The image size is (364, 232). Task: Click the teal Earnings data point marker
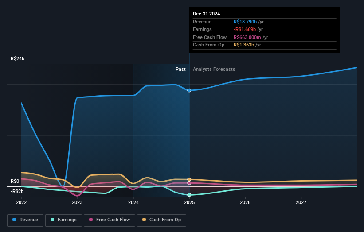189,195
